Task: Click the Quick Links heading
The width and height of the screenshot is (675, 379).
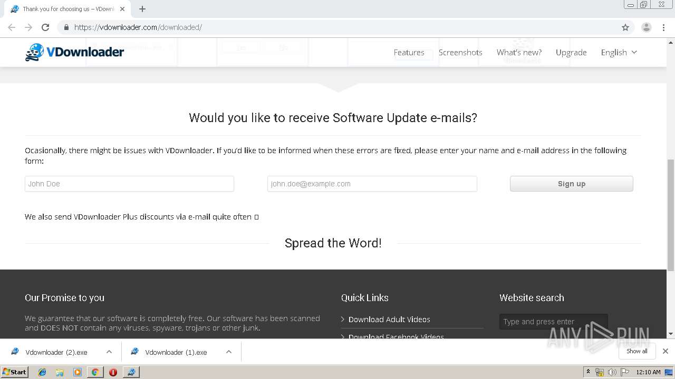Action: [364, 298]
